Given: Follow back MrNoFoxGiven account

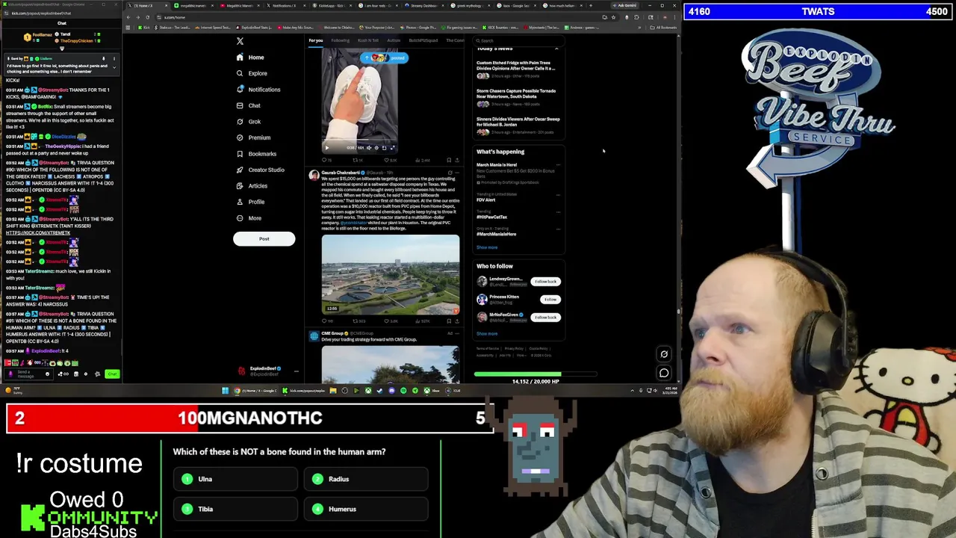Looking at the screenshot, I should point(545,318).
